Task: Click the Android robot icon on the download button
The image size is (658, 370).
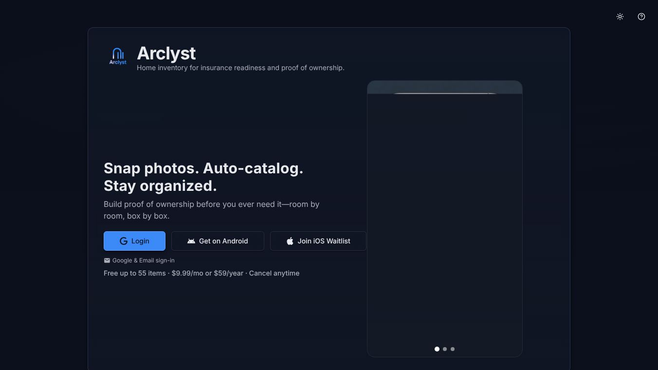Action: pos(191,241)
